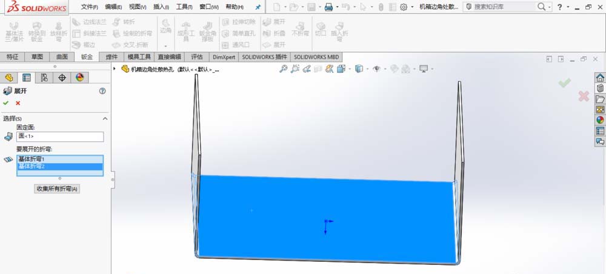Open the DisplayManager color ball tab
The image size is (606, 274).
(79, 78)
